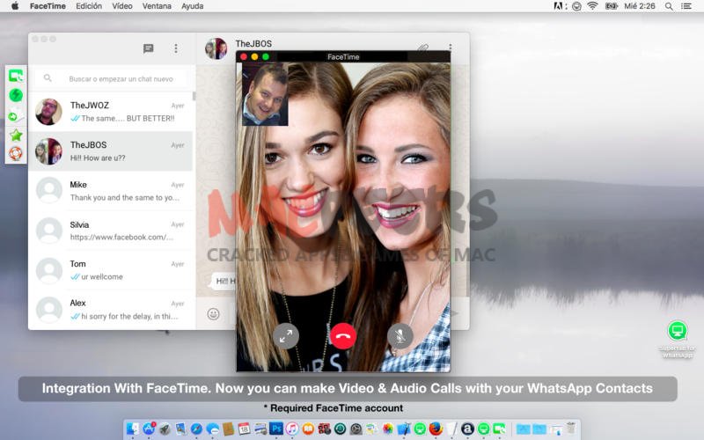Toggle fullscreen for the FaceTime video

[285, 335]
